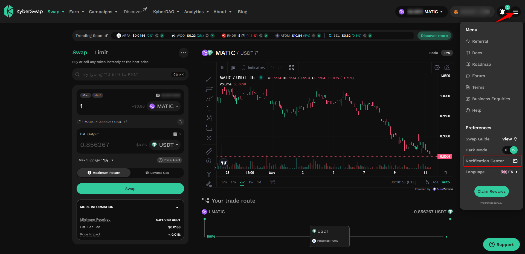Click the lock drawings tool
This screenshot has width=525, height=254.
(x=209, y=184)
